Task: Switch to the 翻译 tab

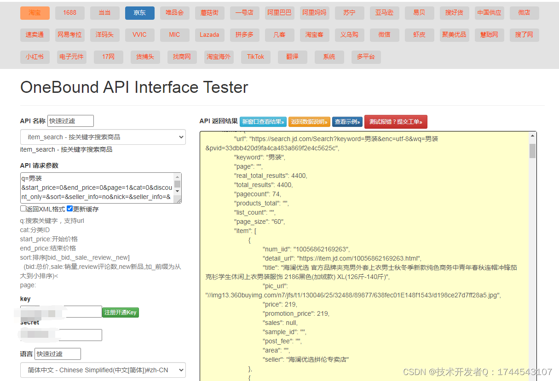Action: (x=293, y=57)
